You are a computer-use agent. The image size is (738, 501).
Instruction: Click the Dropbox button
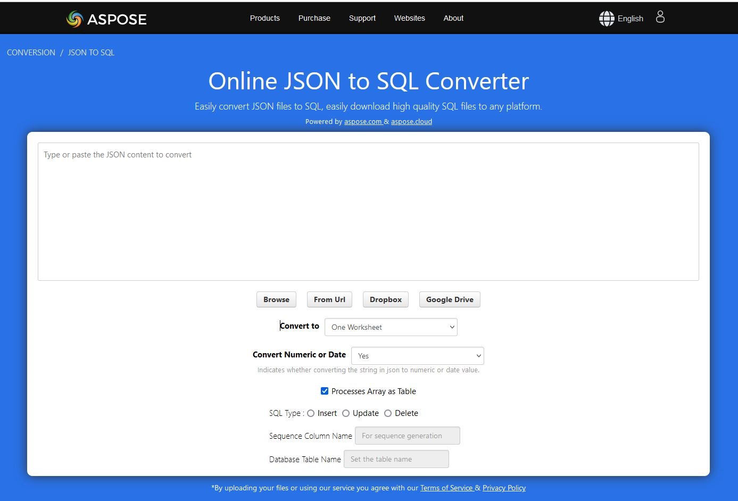[386, 299]
